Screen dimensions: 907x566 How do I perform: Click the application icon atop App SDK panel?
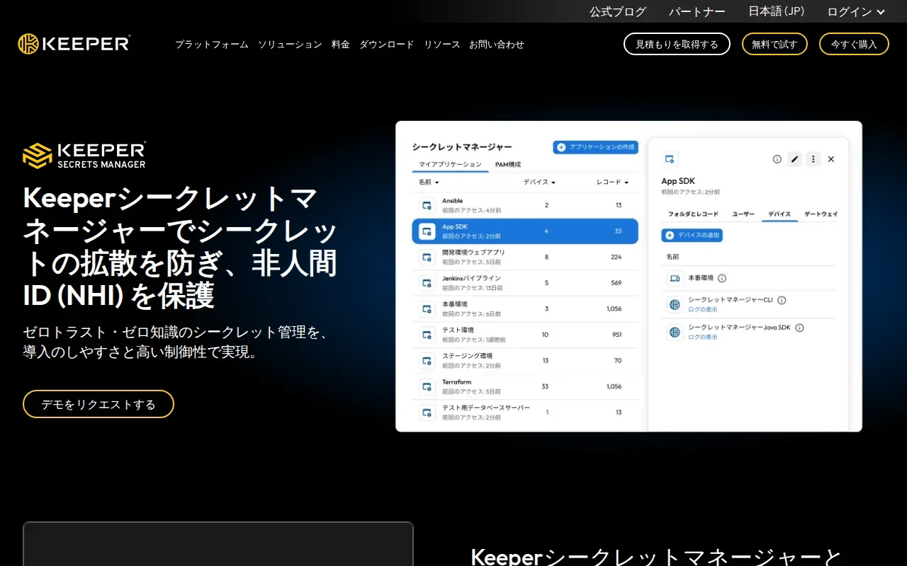pos(670,159)
